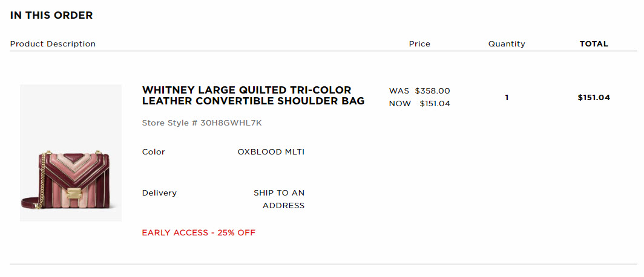Click the Color label
Viewport: 644px width, 277px height.
tap(154, 152)
